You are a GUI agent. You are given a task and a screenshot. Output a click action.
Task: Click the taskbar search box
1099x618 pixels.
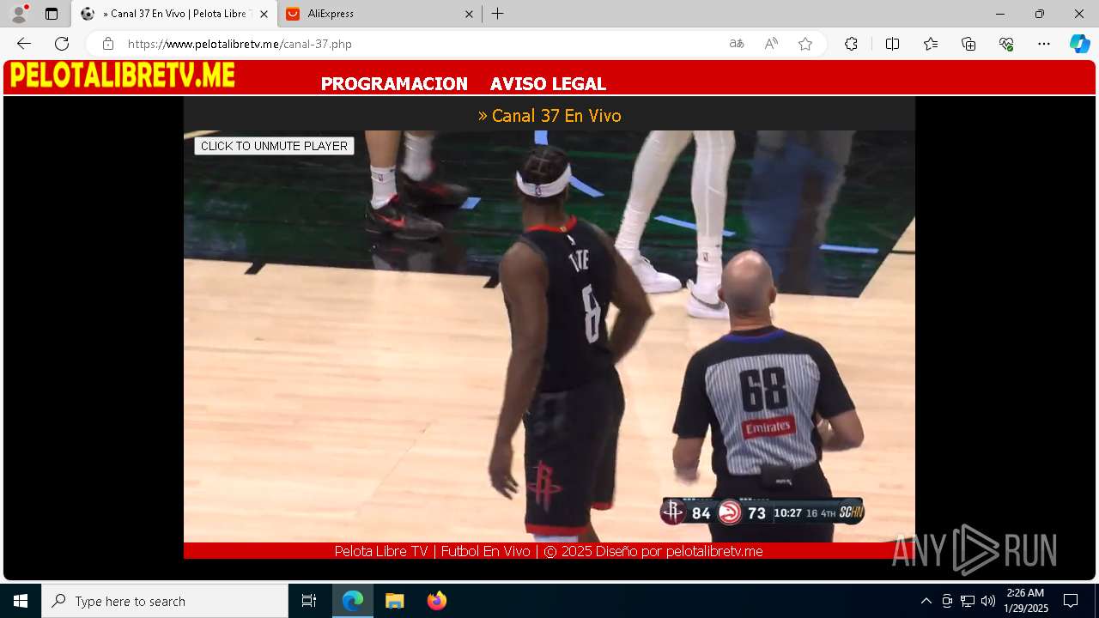click(x=165, y=601)
